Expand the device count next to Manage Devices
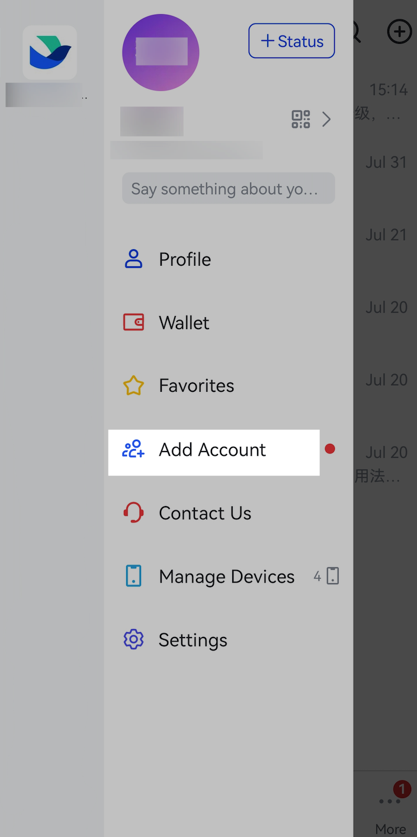The image size is (417, 837). [326, 575]
